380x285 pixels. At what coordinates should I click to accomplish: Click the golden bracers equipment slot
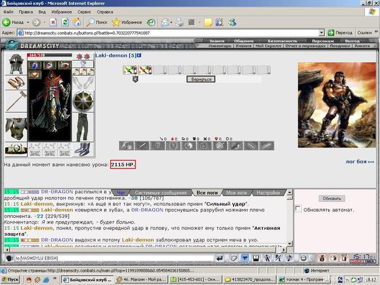point(16,82)
